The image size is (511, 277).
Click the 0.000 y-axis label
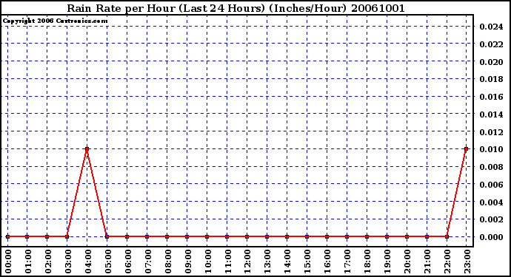(x=491, y=237)
